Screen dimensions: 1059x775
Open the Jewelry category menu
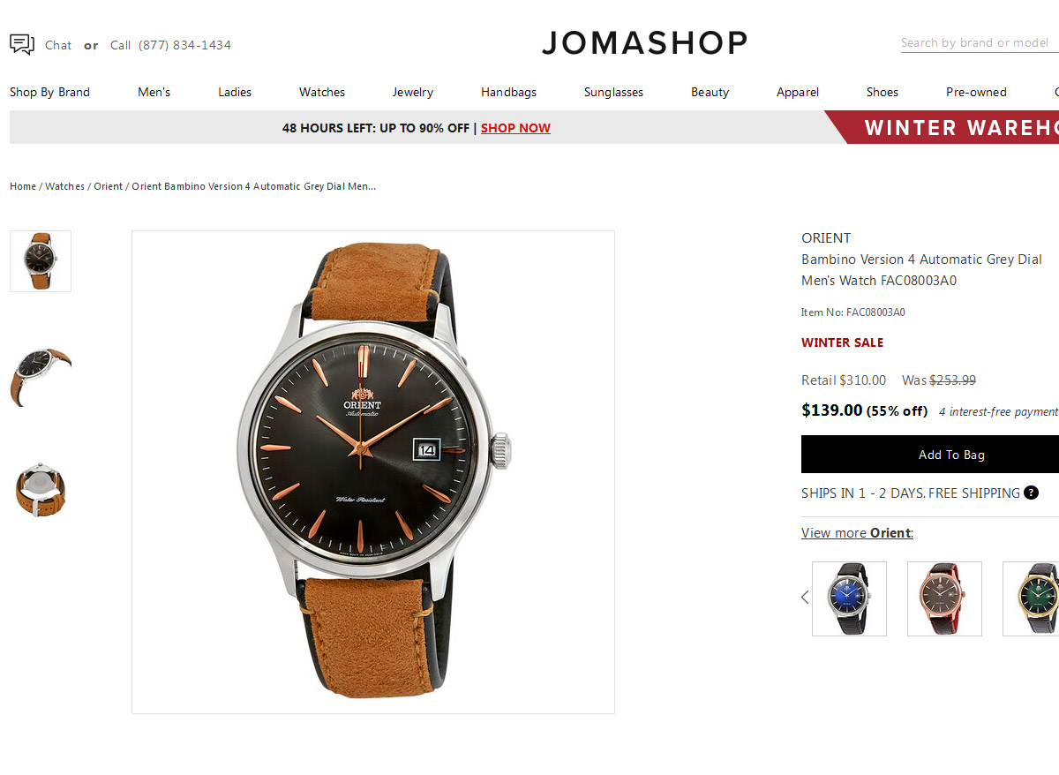point(413,92)
